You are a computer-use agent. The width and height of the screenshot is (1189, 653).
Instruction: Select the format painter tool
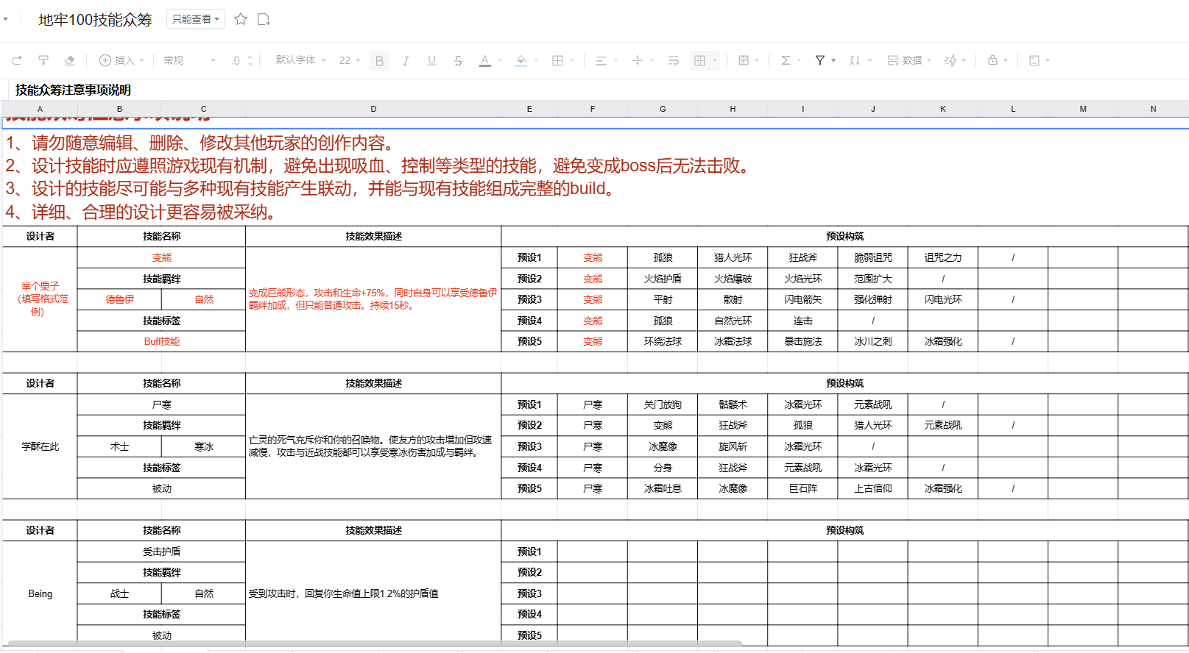coord(43,60)
